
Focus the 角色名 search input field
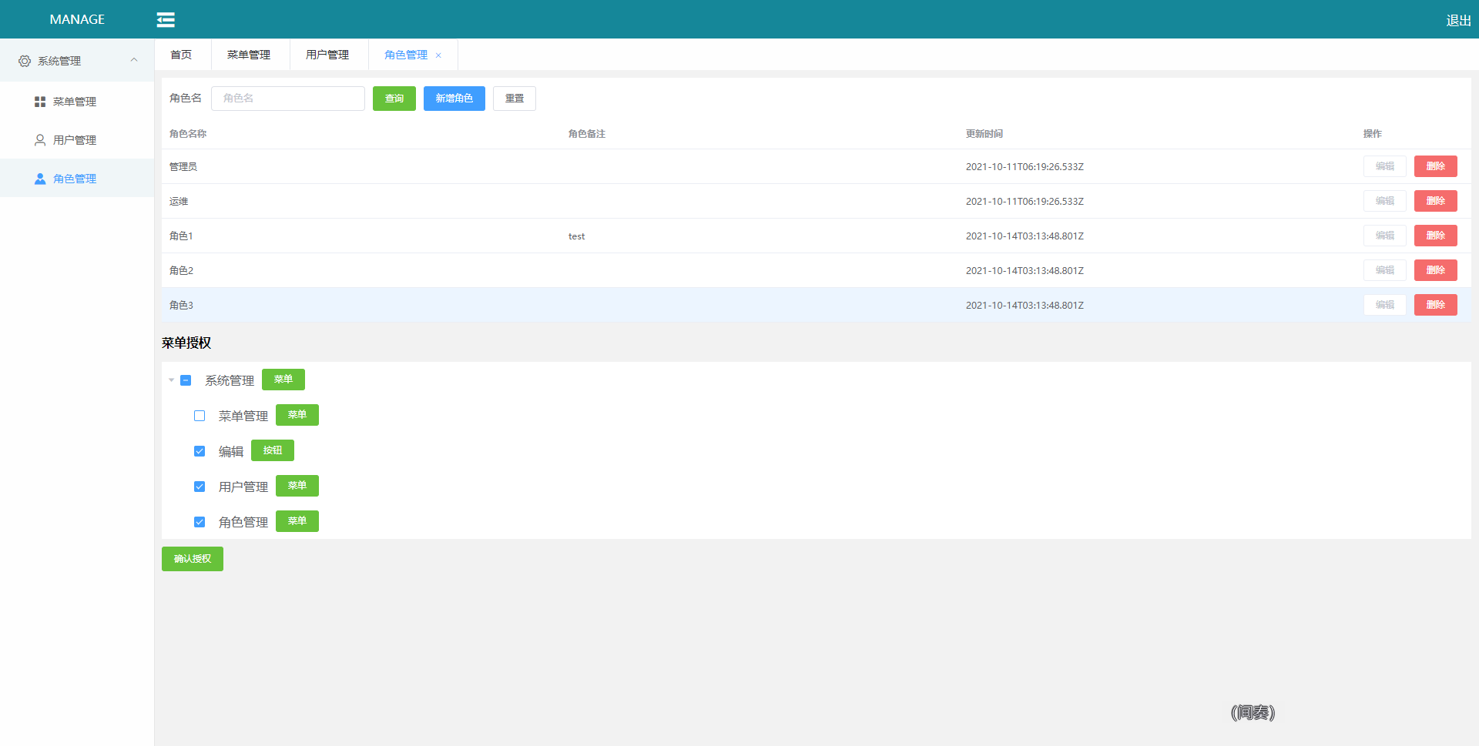tap(288, 99)
